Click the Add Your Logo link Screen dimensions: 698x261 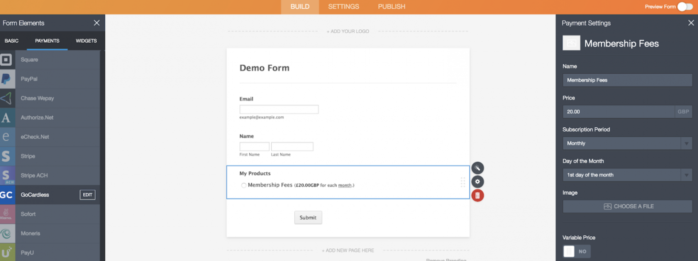[348, 31]
